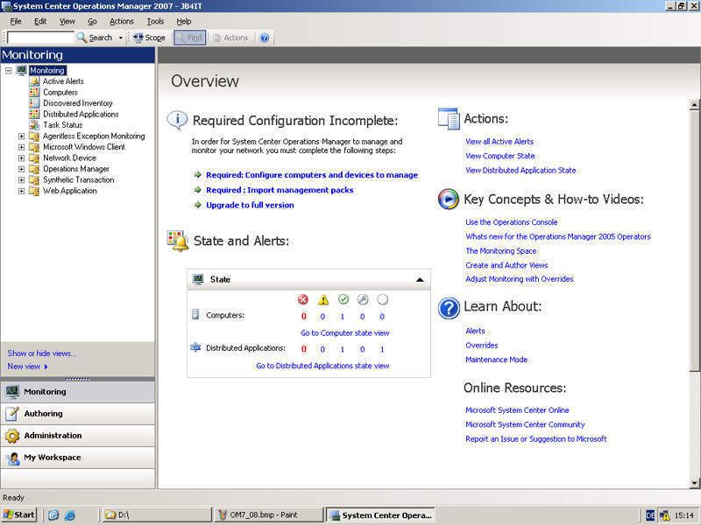Click Show or hide views link
The width and height of the screenshot is (701, 525).
[41, 353]
